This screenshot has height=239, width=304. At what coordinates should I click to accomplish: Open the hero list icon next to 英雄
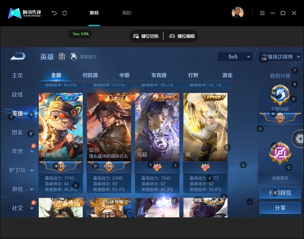(x=62, y=57)
